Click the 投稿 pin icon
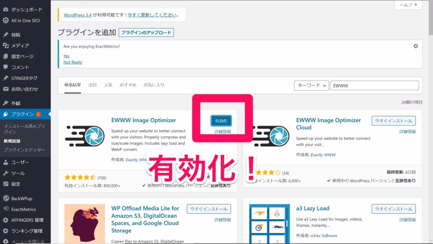 pos(5,35)
